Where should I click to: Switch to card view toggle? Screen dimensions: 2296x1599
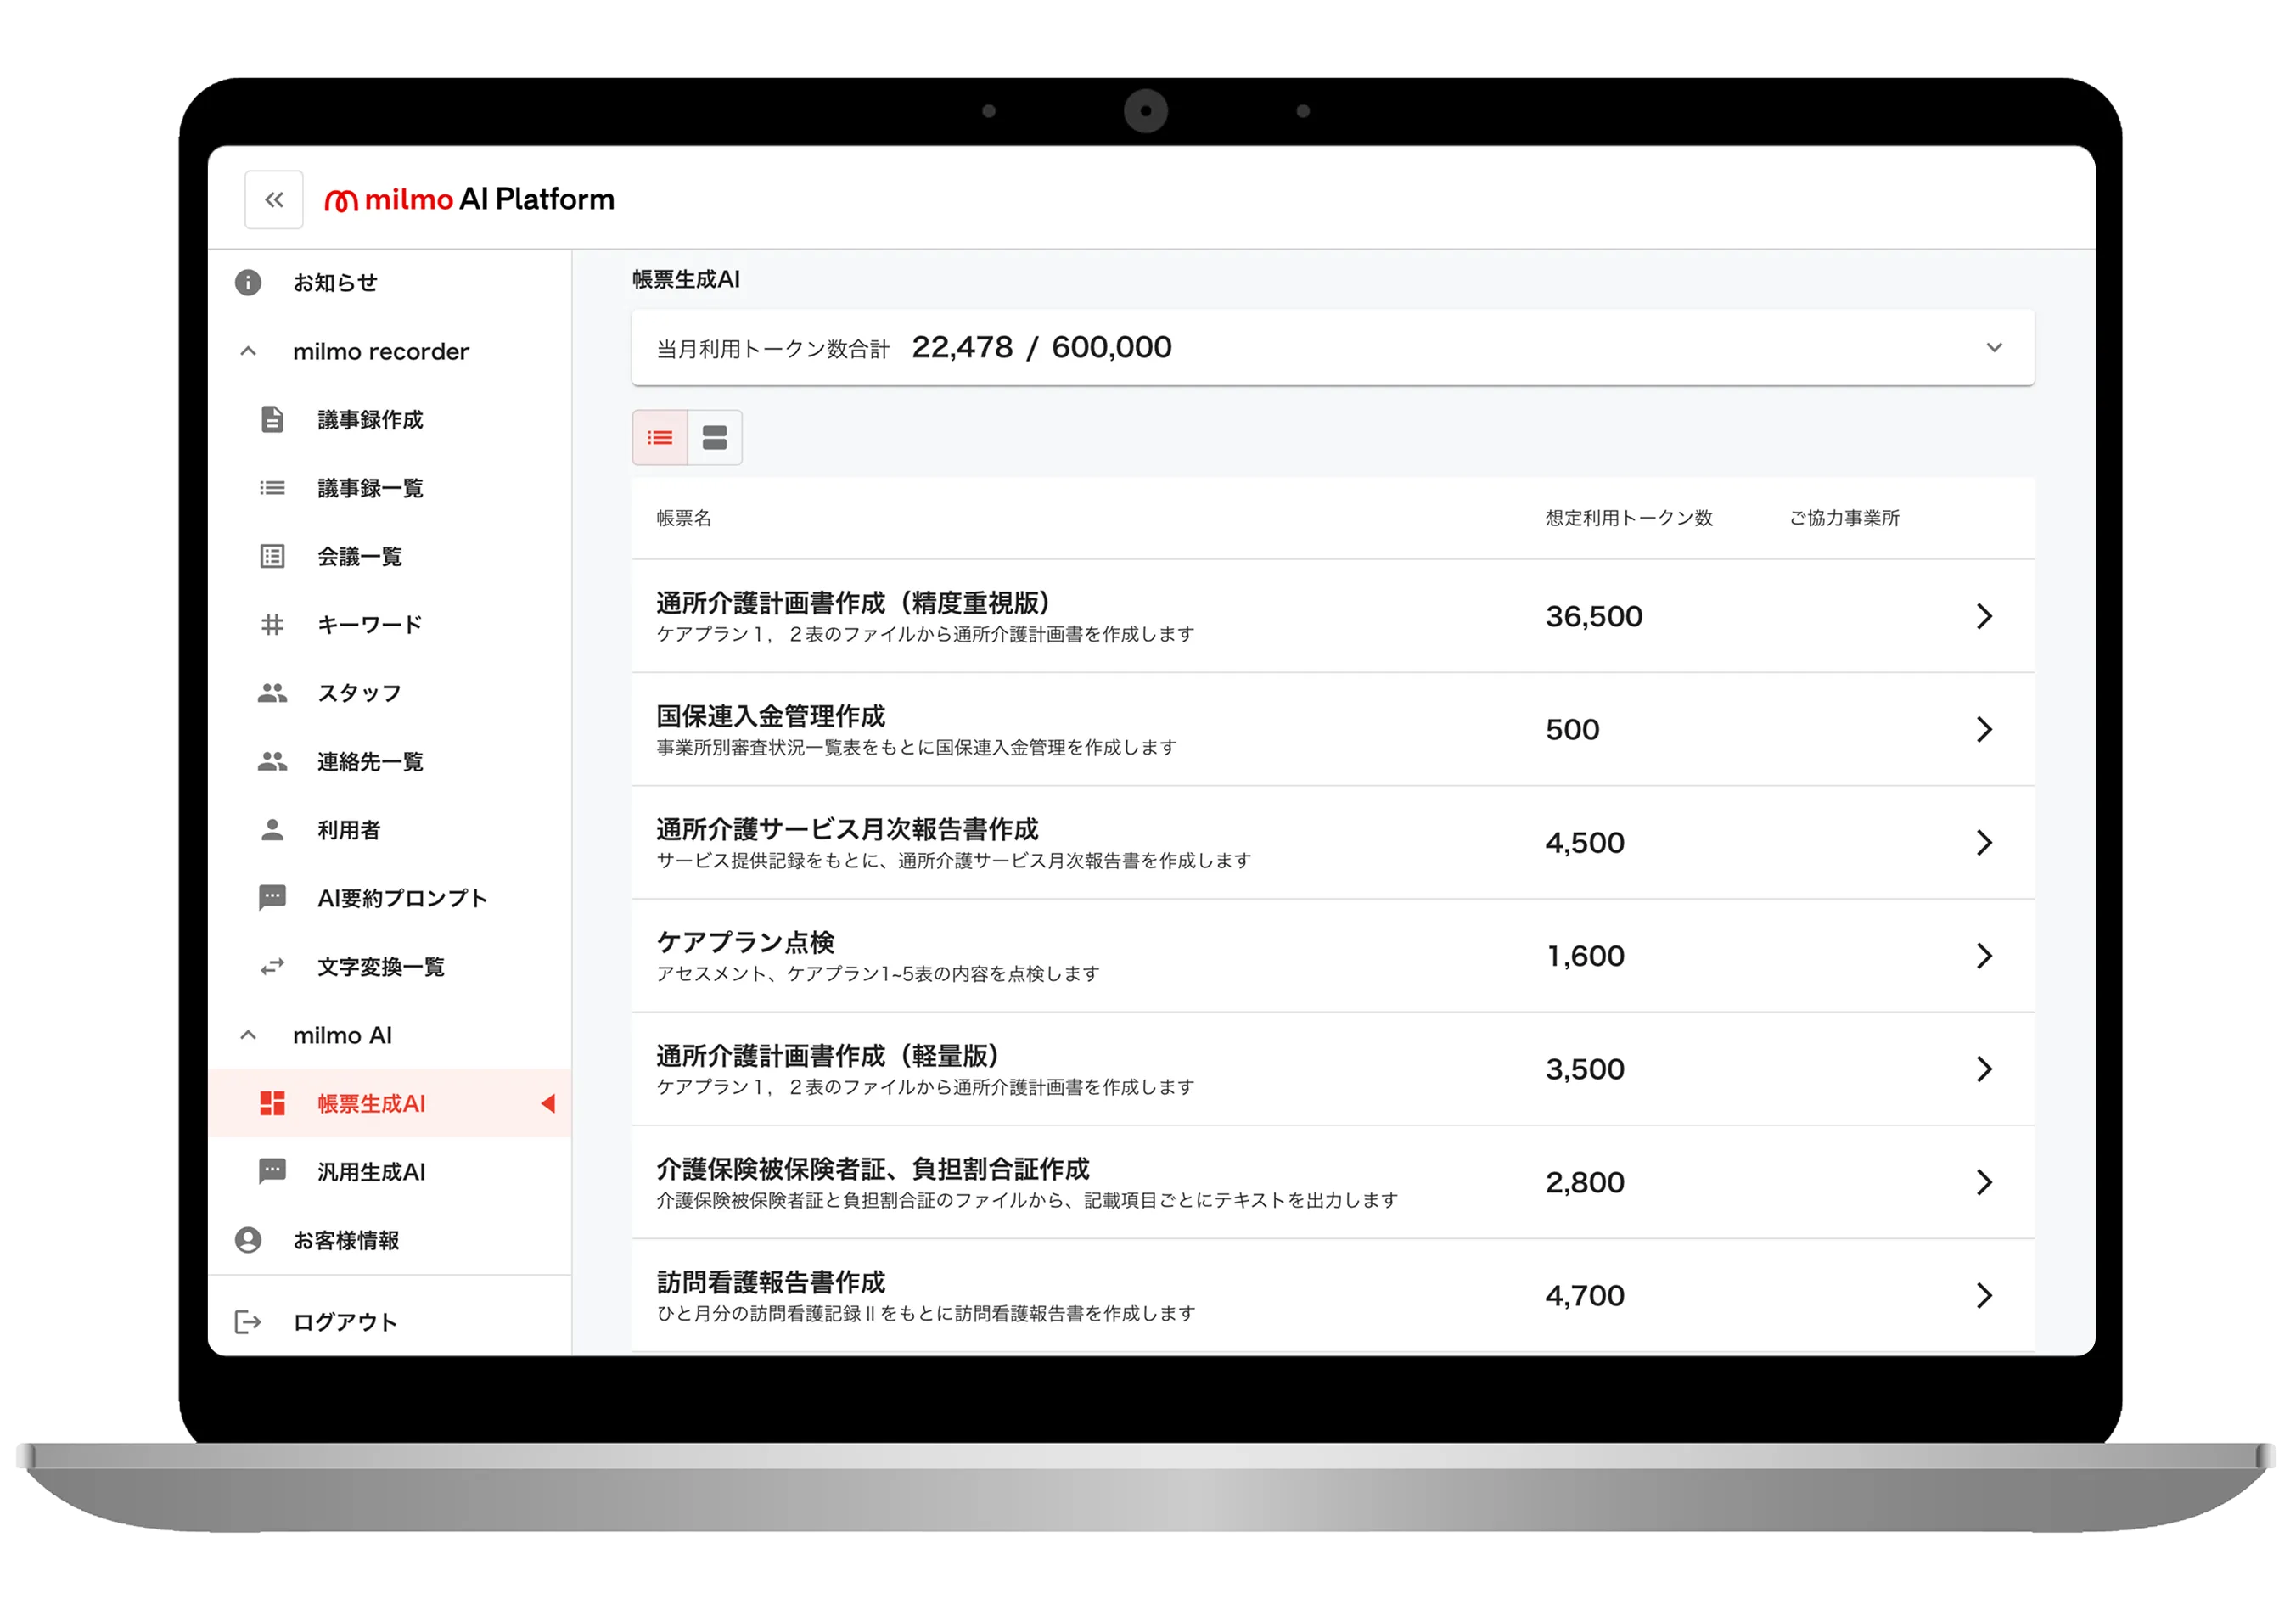point(715,437)
